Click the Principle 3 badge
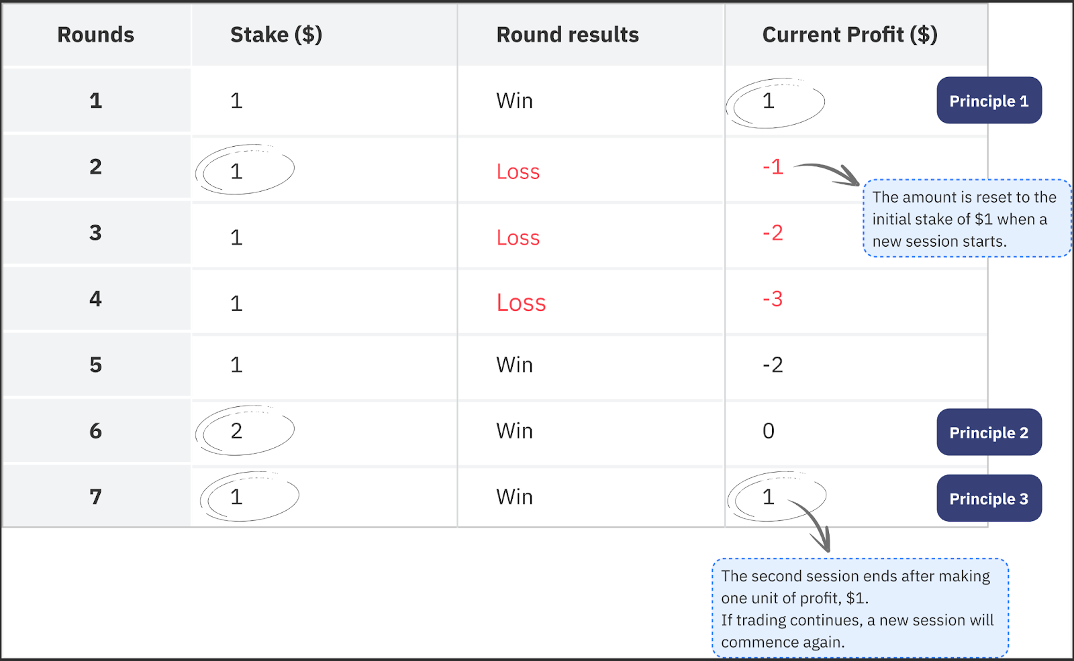Screen dimensions: 1074x661 (x=989, y=498)
